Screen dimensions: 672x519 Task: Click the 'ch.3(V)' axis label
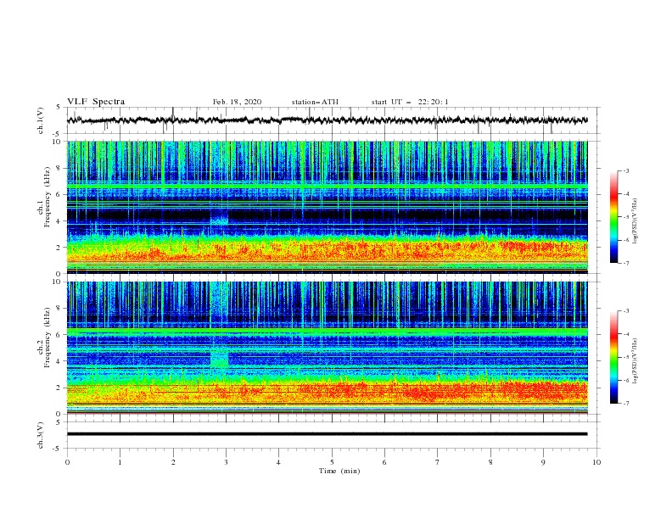coord(41,435)
